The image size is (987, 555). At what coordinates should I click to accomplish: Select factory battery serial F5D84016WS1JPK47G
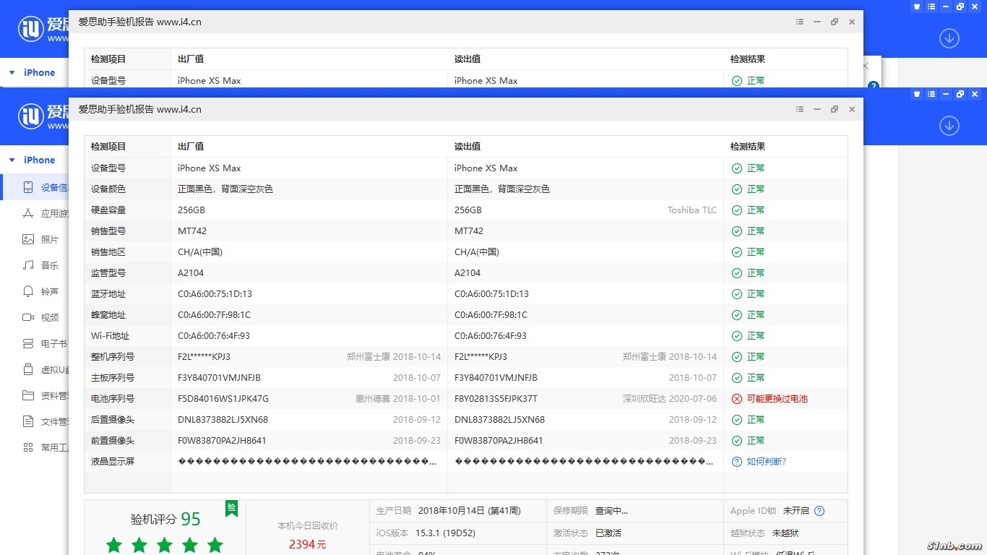pos(223,399)
